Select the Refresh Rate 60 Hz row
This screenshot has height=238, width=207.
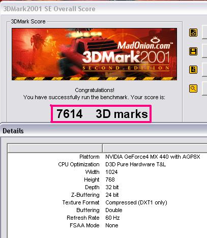click(107, 218)
